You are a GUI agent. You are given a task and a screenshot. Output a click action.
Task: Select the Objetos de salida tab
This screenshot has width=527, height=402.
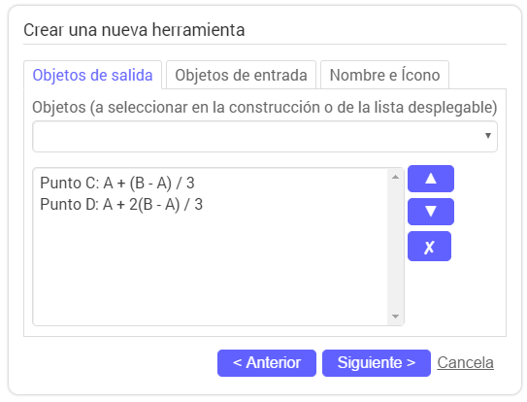(92, 75)
